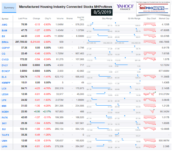This screenshot has width=172, height=155.
Task: Sort by Avg Vol (3m) column header
Action: (81, 19)
